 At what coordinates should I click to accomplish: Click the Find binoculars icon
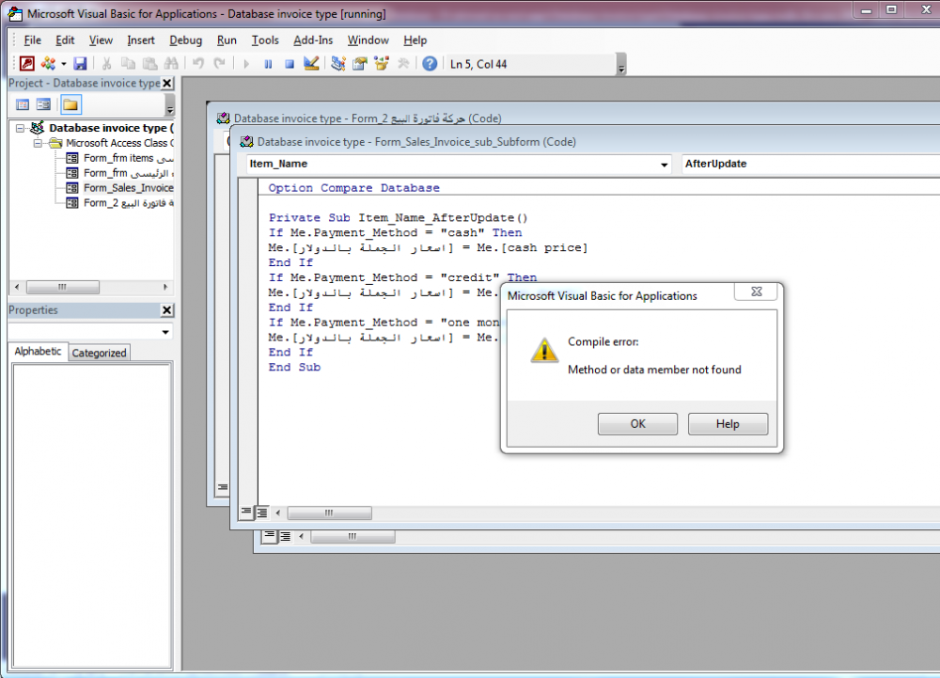[171, 64]
